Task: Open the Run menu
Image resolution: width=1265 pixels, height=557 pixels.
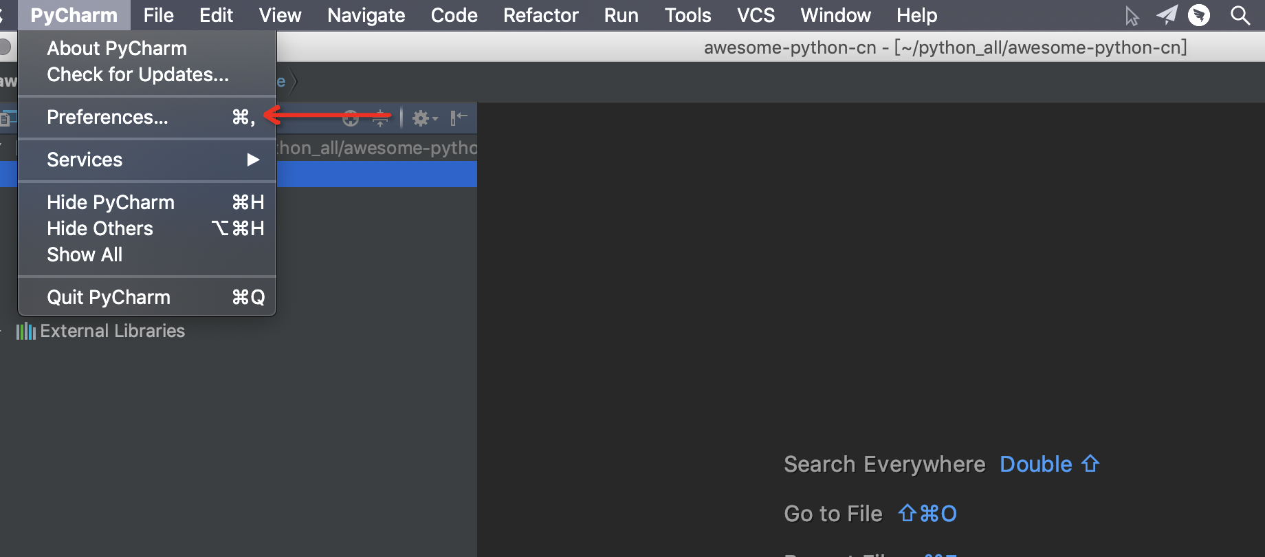Action: click(621, 15)
